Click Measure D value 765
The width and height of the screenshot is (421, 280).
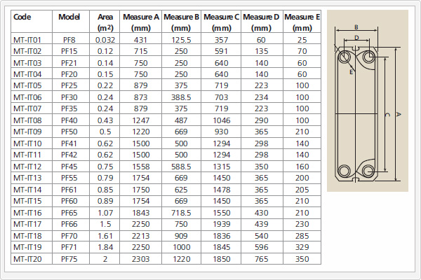point(262,259)
